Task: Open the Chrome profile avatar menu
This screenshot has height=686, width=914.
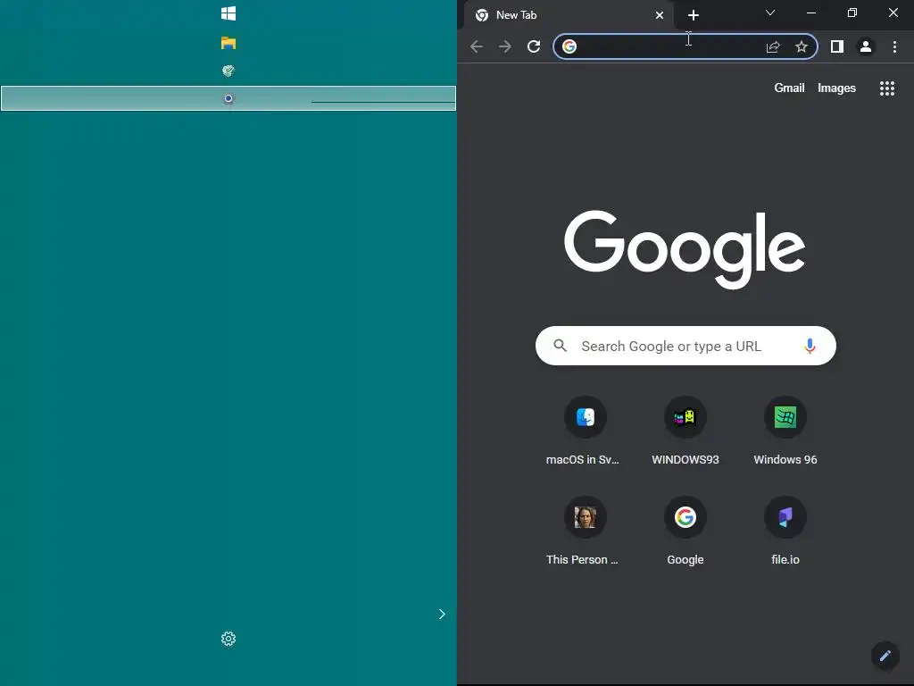Action: [866, 46]
